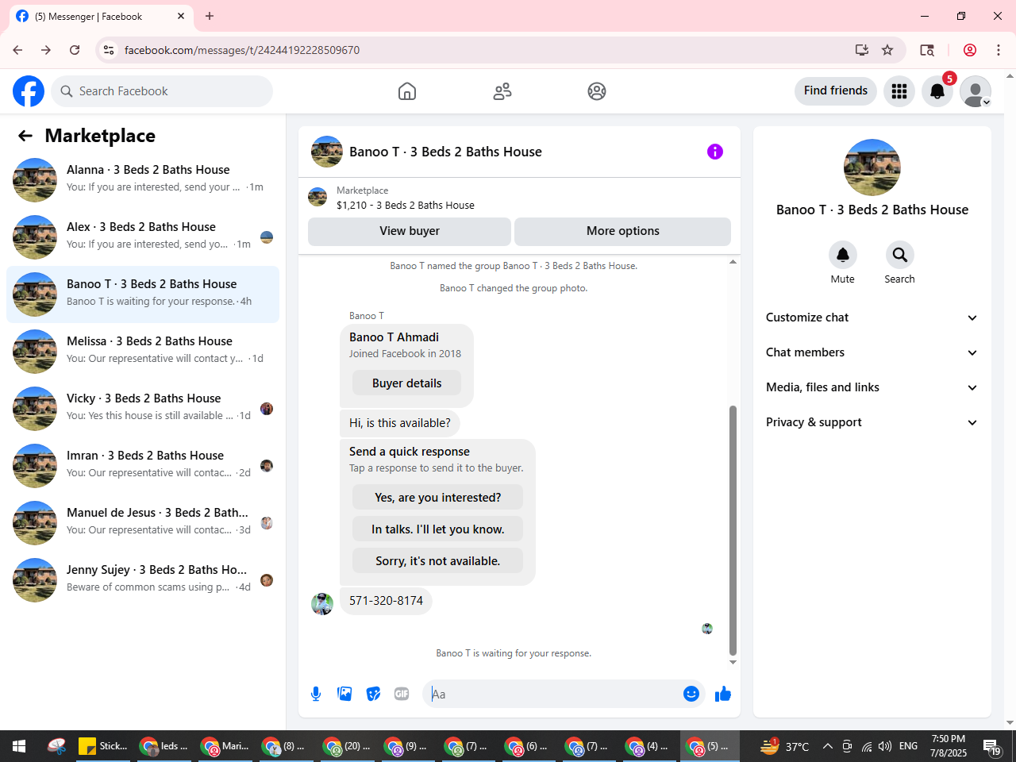Choose a GIF icon
The image size is (1016, 762).
click(x=402, y=694)
